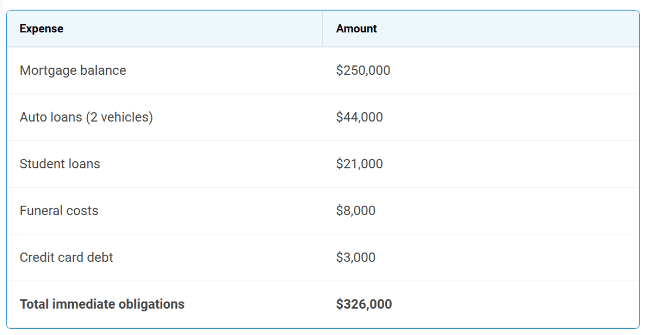
Task: Select the Mortgage balance label
Action: click(73, 71)
